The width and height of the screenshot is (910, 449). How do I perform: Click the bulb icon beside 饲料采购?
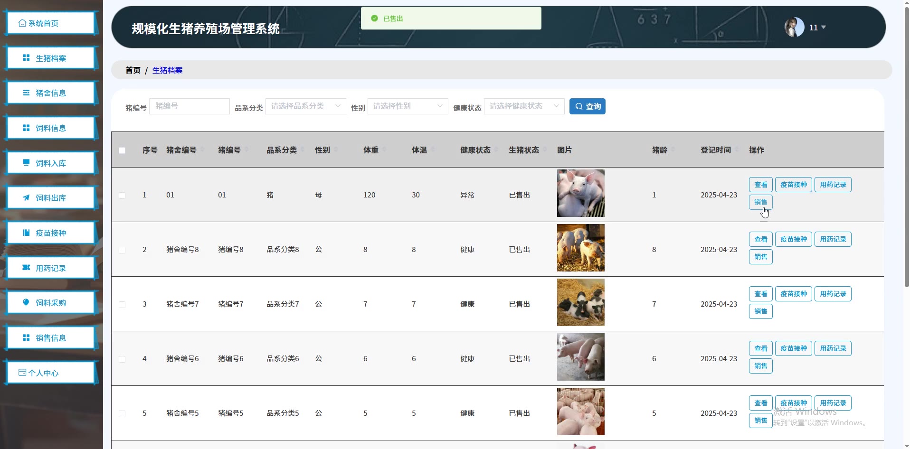tap(26, 303)
